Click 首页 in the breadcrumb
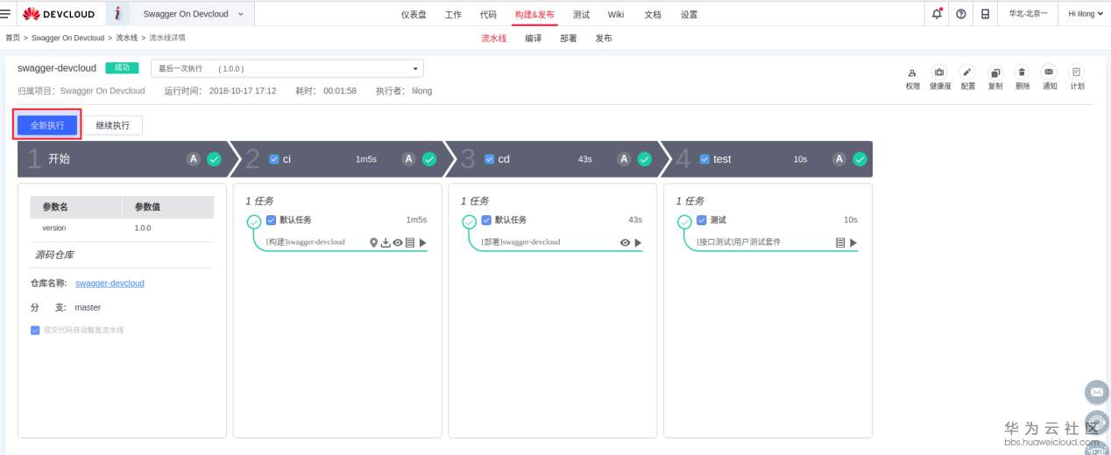This screenshot has width=1111, height=455. 13,38
